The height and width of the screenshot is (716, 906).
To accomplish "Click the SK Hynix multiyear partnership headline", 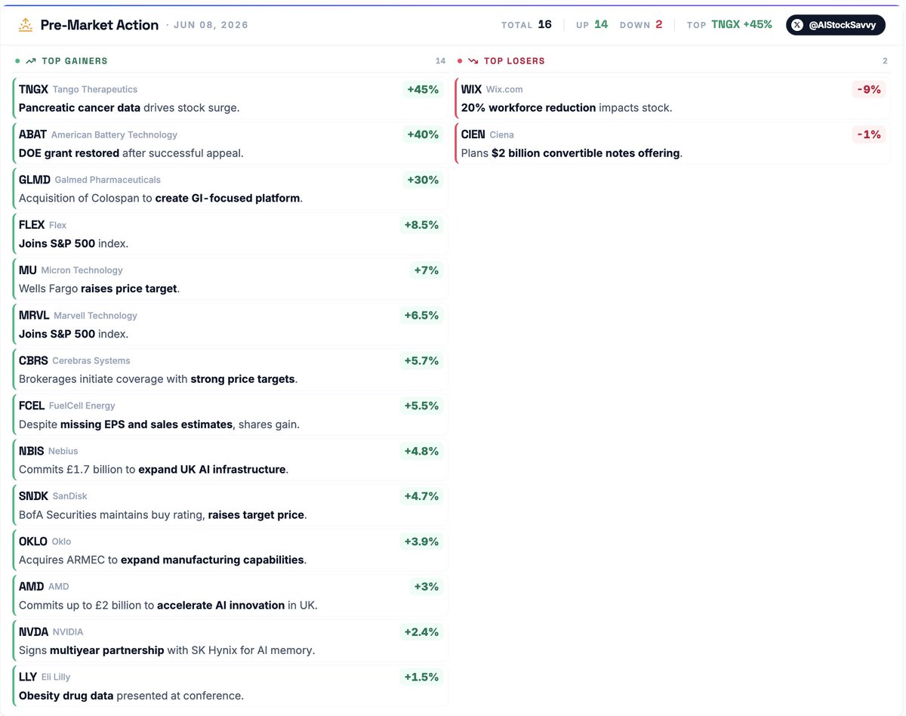I will pyautogui.click(x=167, y=650).
